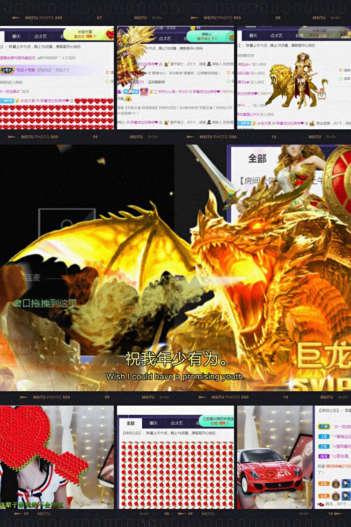Click 温馨金牌代理充值返点 text

(x=17, y=58)
